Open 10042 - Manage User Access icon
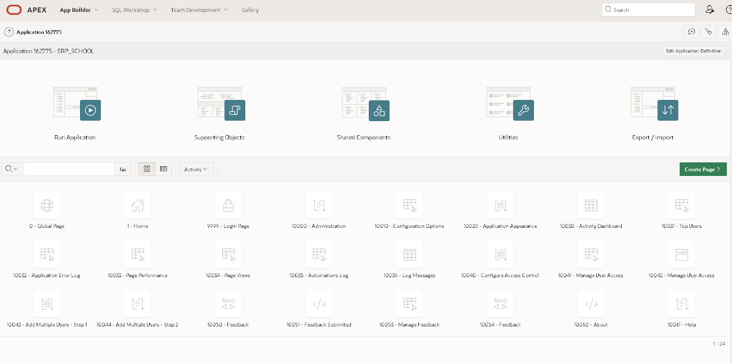Image resolution: width=732 pixels, height=363 pixels. 682,255
